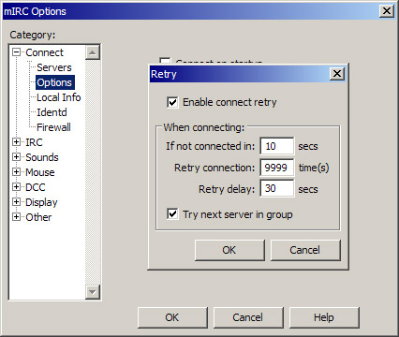
Task: Confirm Retry dialog with OK
Action: point(229,250)
